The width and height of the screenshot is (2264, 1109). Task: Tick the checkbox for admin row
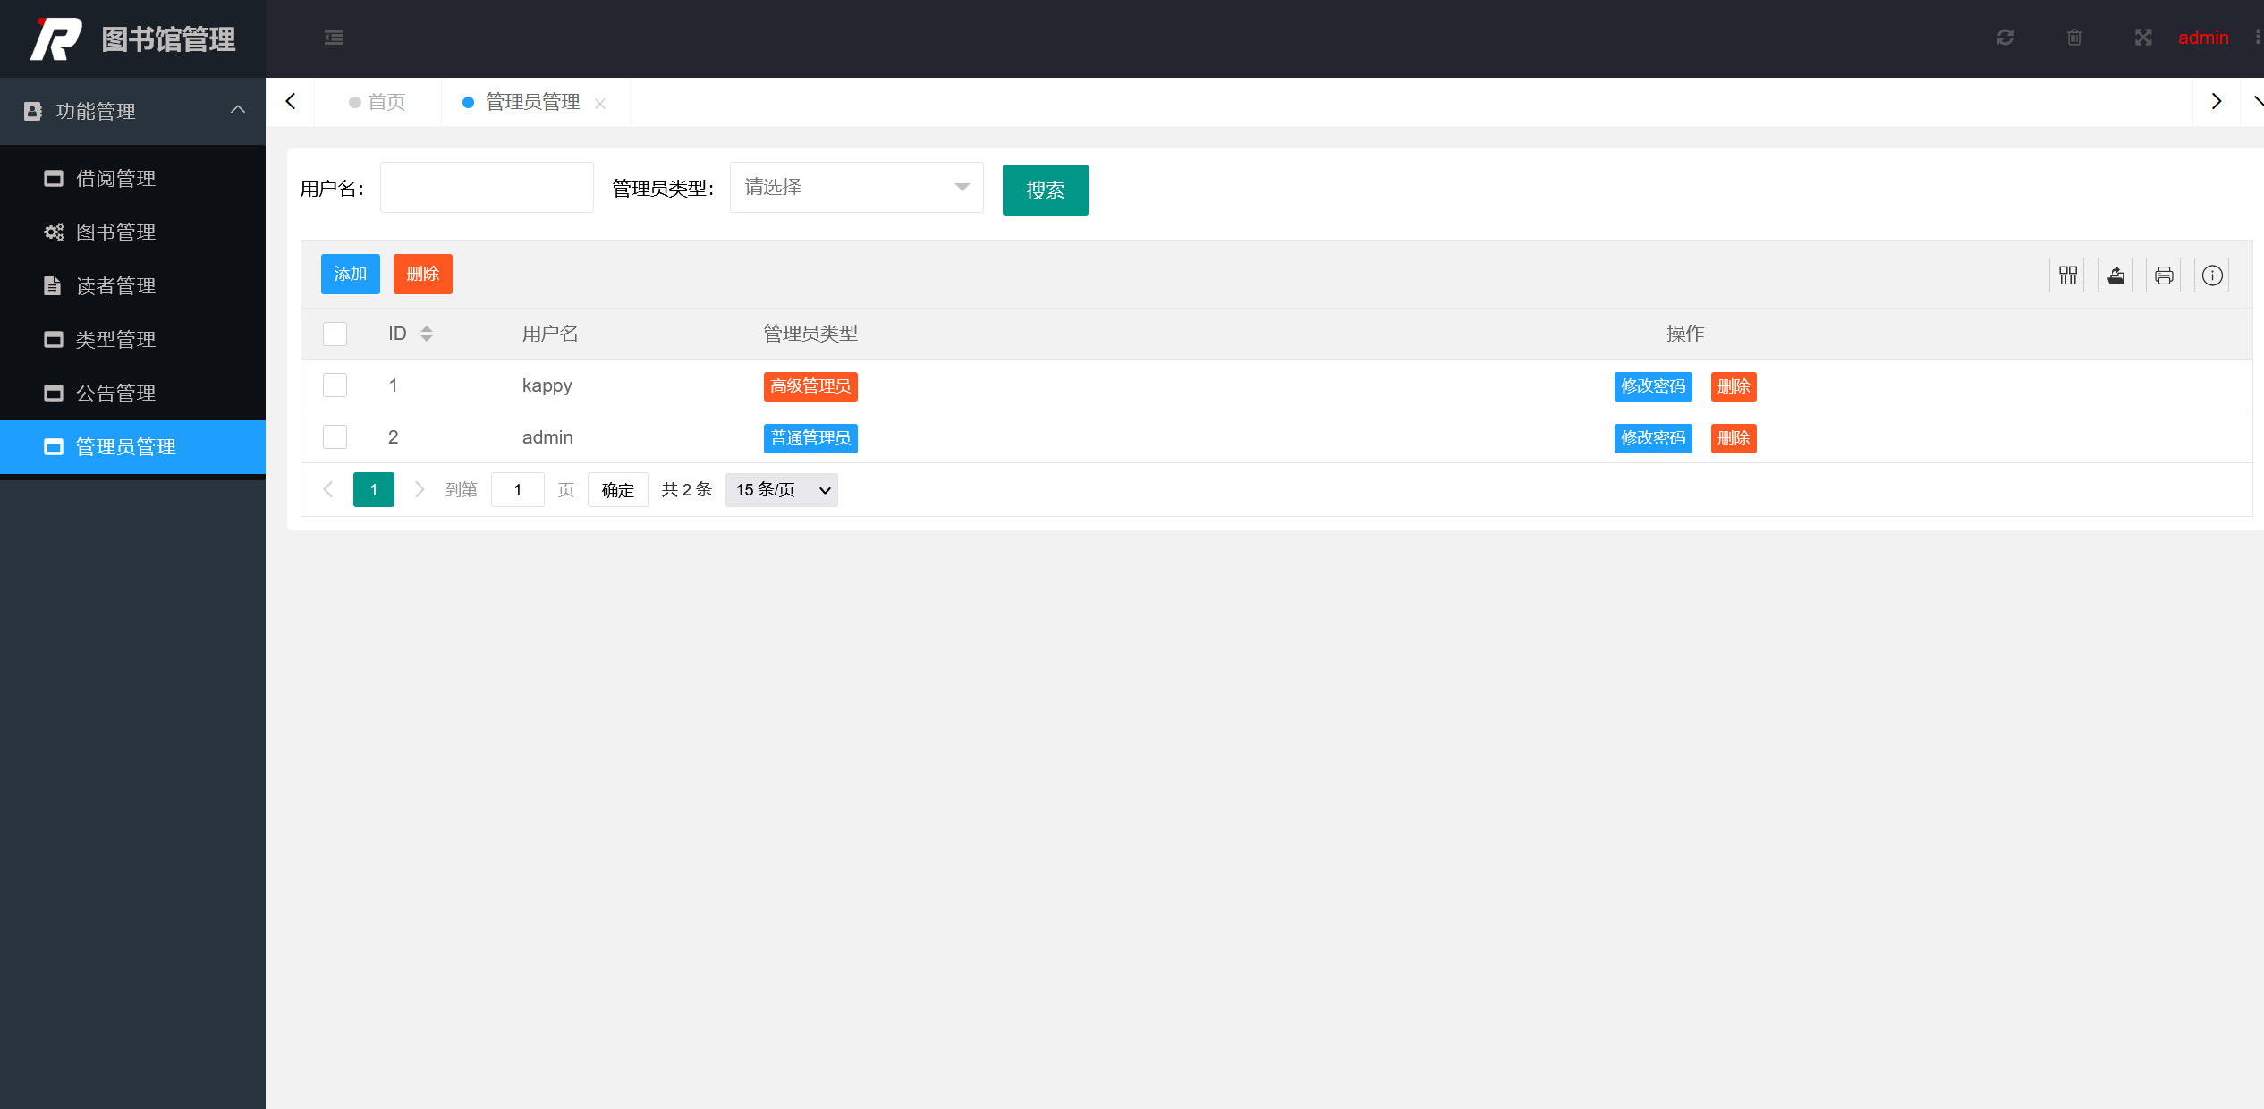tap(335, 437)
